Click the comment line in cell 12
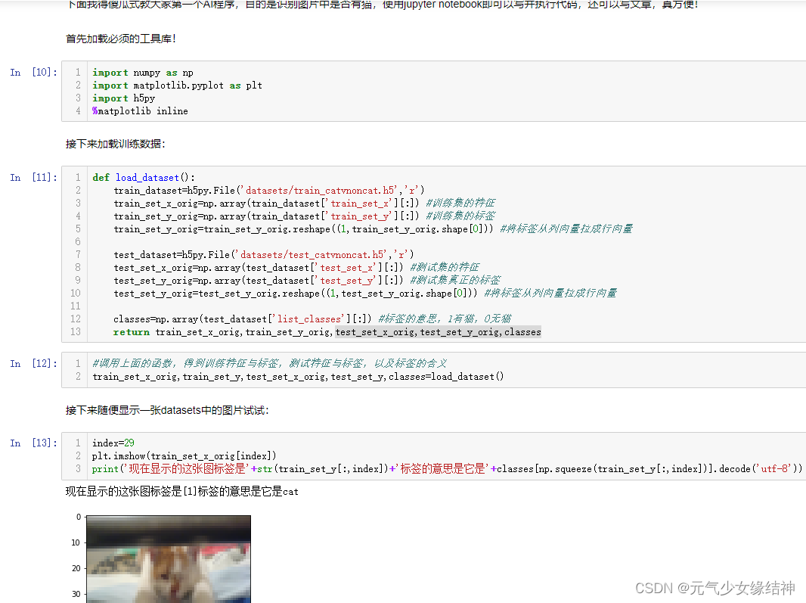The height and width of the screenshot is (603, 806). click(x=270, y=363)
